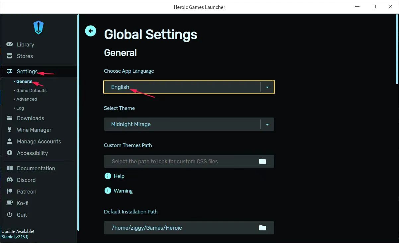This screenshot has height=243, width=399.
Task: Browse folder for Default Installation Path
Action: point(263,228)
